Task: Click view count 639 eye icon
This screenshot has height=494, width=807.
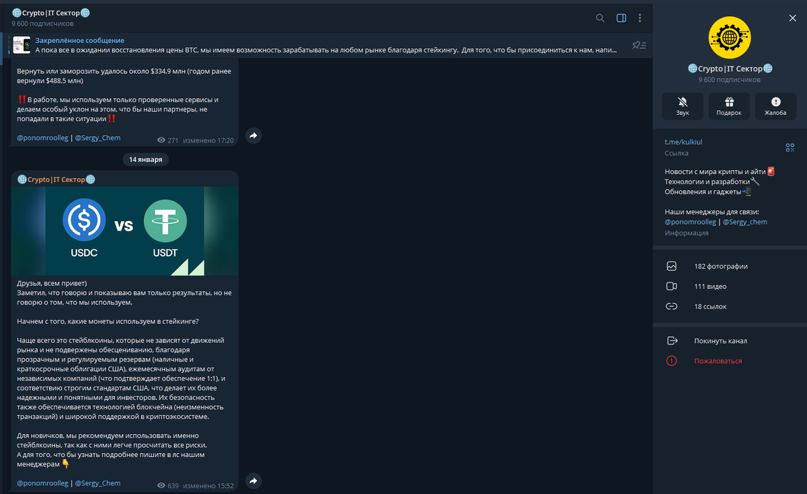Action: (x=161, y=485)
